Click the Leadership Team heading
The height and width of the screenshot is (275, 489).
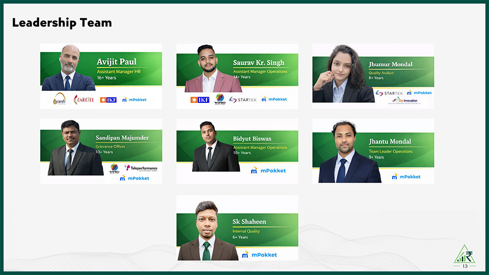(x=62, y=23)
